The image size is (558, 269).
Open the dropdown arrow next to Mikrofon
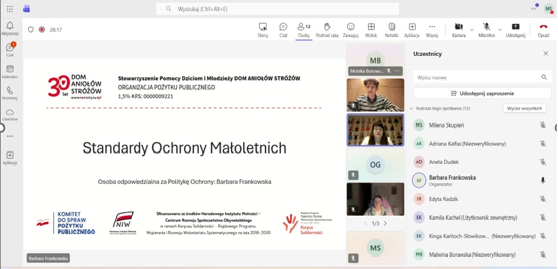tap(499, 29)
